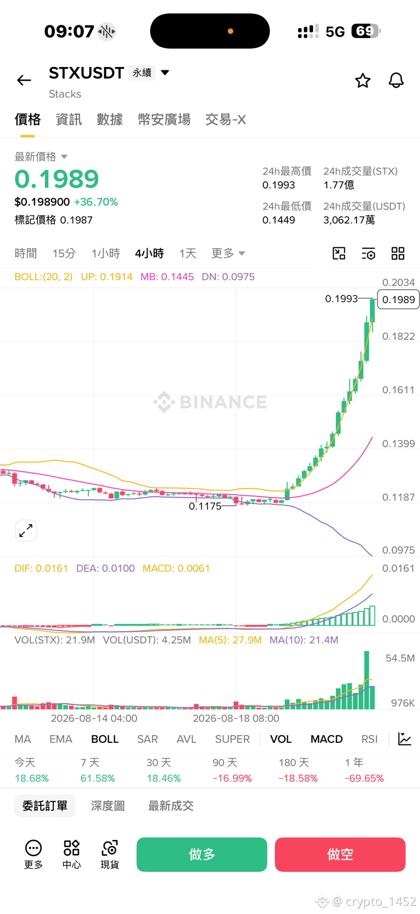Screen dimensions: 420x914
Task: Tap the 180 天 -18.58% performance value
Action: point(298,778)
